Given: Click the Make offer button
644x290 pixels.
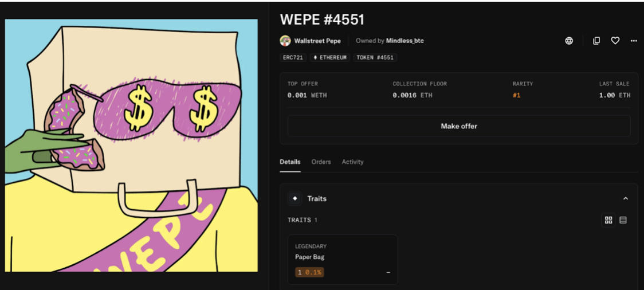Looking at the screenshot, I should coord(459,126).
